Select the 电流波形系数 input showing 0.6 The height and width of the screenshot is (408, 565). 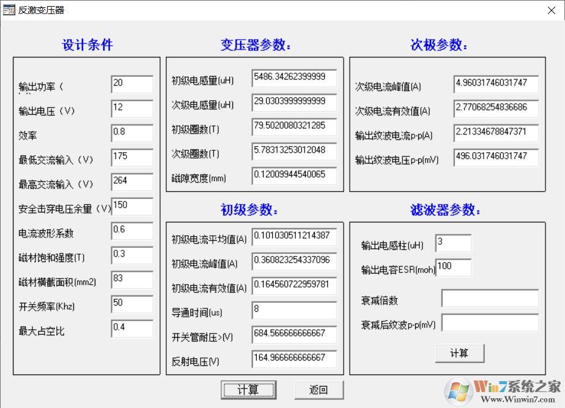click(132, 231)
